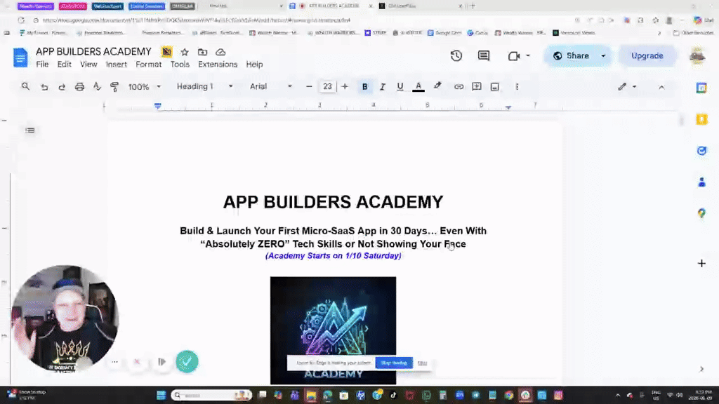Image resolution: width=719 pixels, height=404 pixels.
Task: Open Maps in the side panel
Action: [701, 213]
